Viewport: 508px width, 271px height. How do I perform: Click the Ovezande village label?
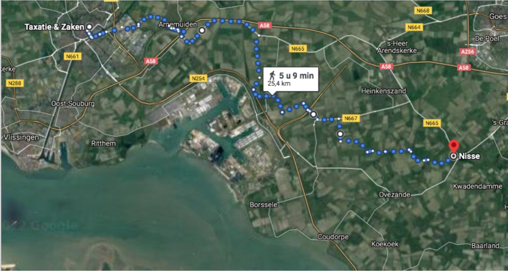coord(395,195)
